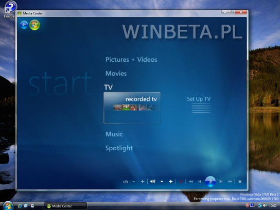
Task: Open the Spotlight menu item
Action: pyautogui.click(x=119, y=148)
